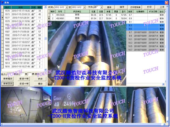Click the wagon side-view camera thumbnail

pos(22,105)
